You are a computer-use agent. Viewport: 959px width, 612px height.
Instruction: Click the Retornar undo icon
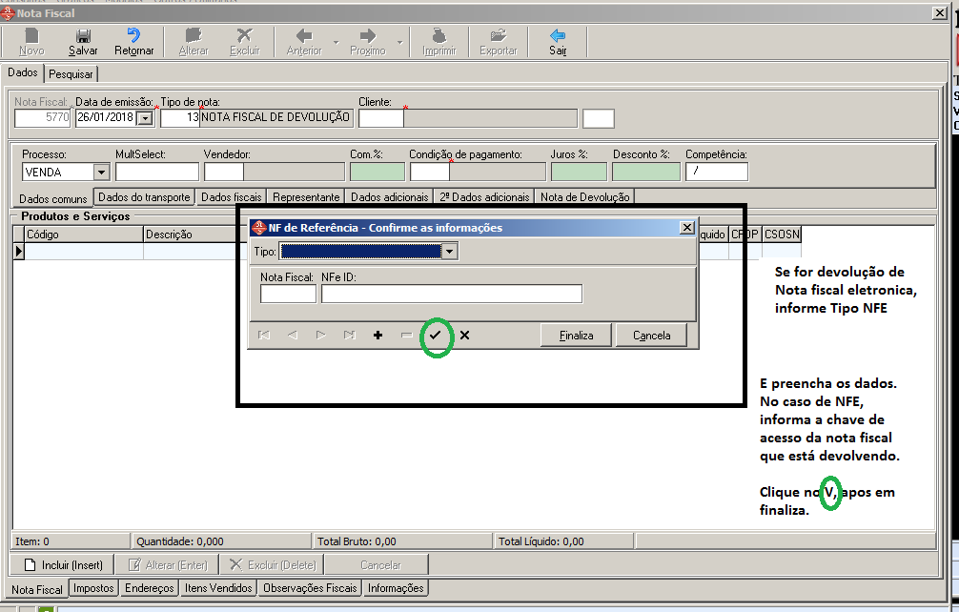pos(134,42)
